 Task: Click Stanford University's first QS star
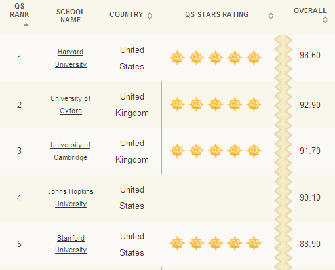[178, 243]
